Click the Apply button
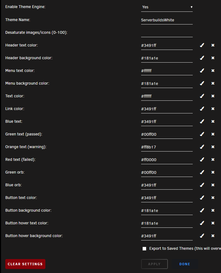This screenshot has height=273, width=221. 154,264
